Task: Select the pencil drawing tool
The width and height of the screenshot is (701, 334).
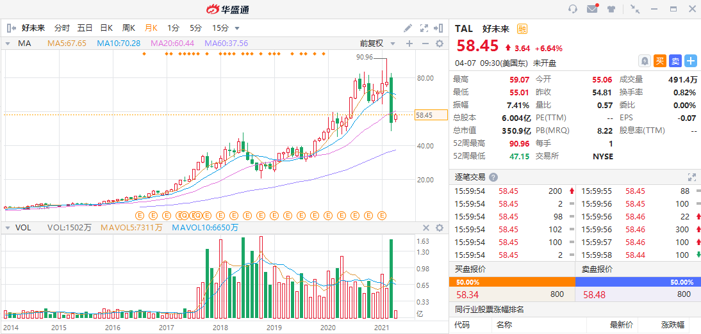Action: [x=408, y=28]
